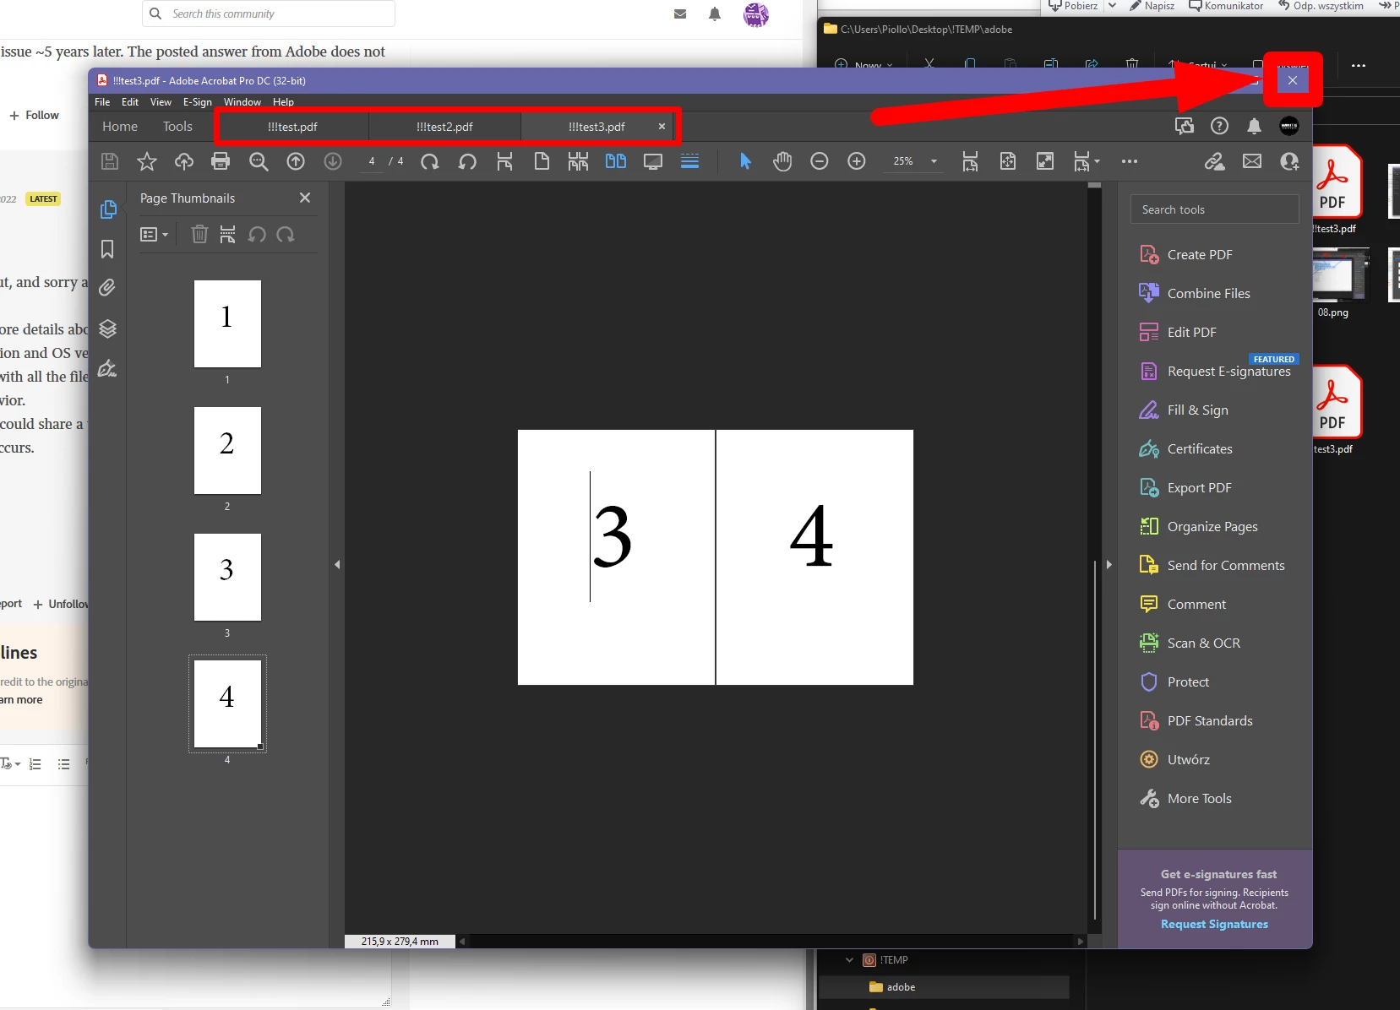Select page 3 thumbnail
1400x1010 pixels.
(227, 578)
